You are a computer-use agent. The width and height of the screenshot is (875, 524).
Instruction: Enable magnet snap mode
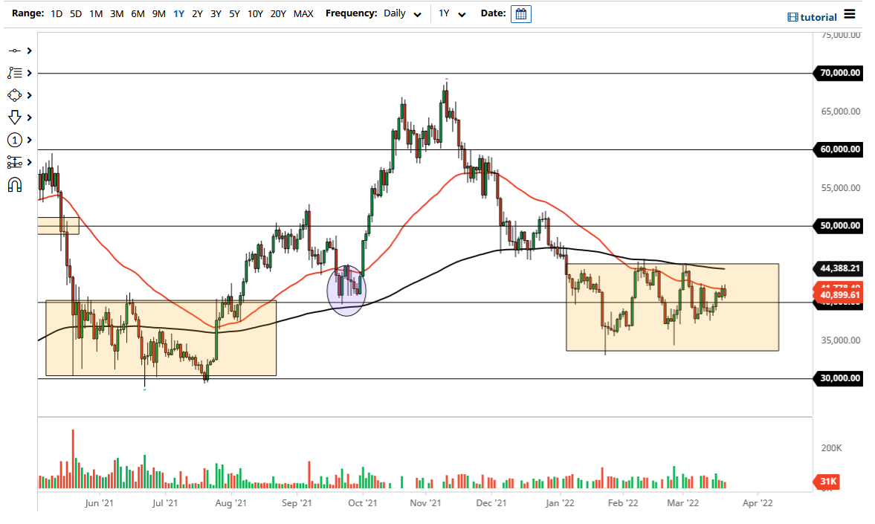coord(16,184)
